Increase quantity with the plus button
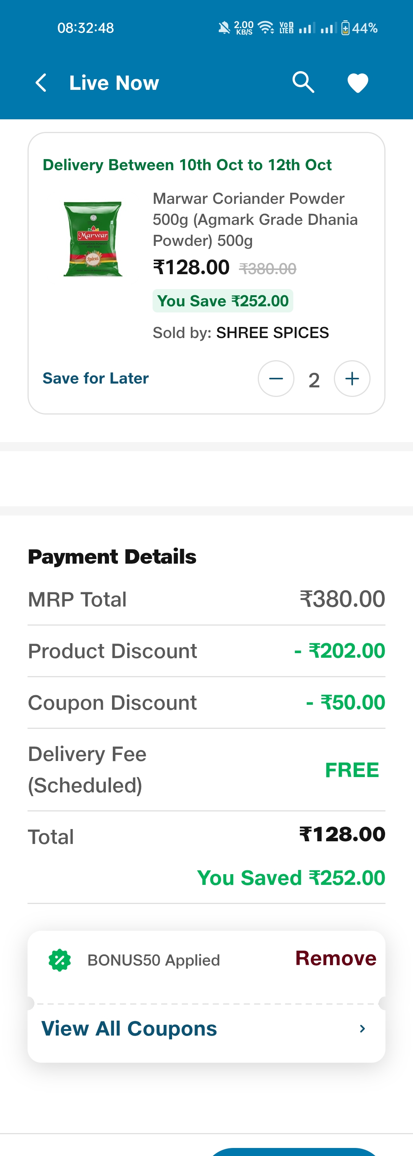Viewport: 413px width, 1156px height. click(x=352, y=379)
